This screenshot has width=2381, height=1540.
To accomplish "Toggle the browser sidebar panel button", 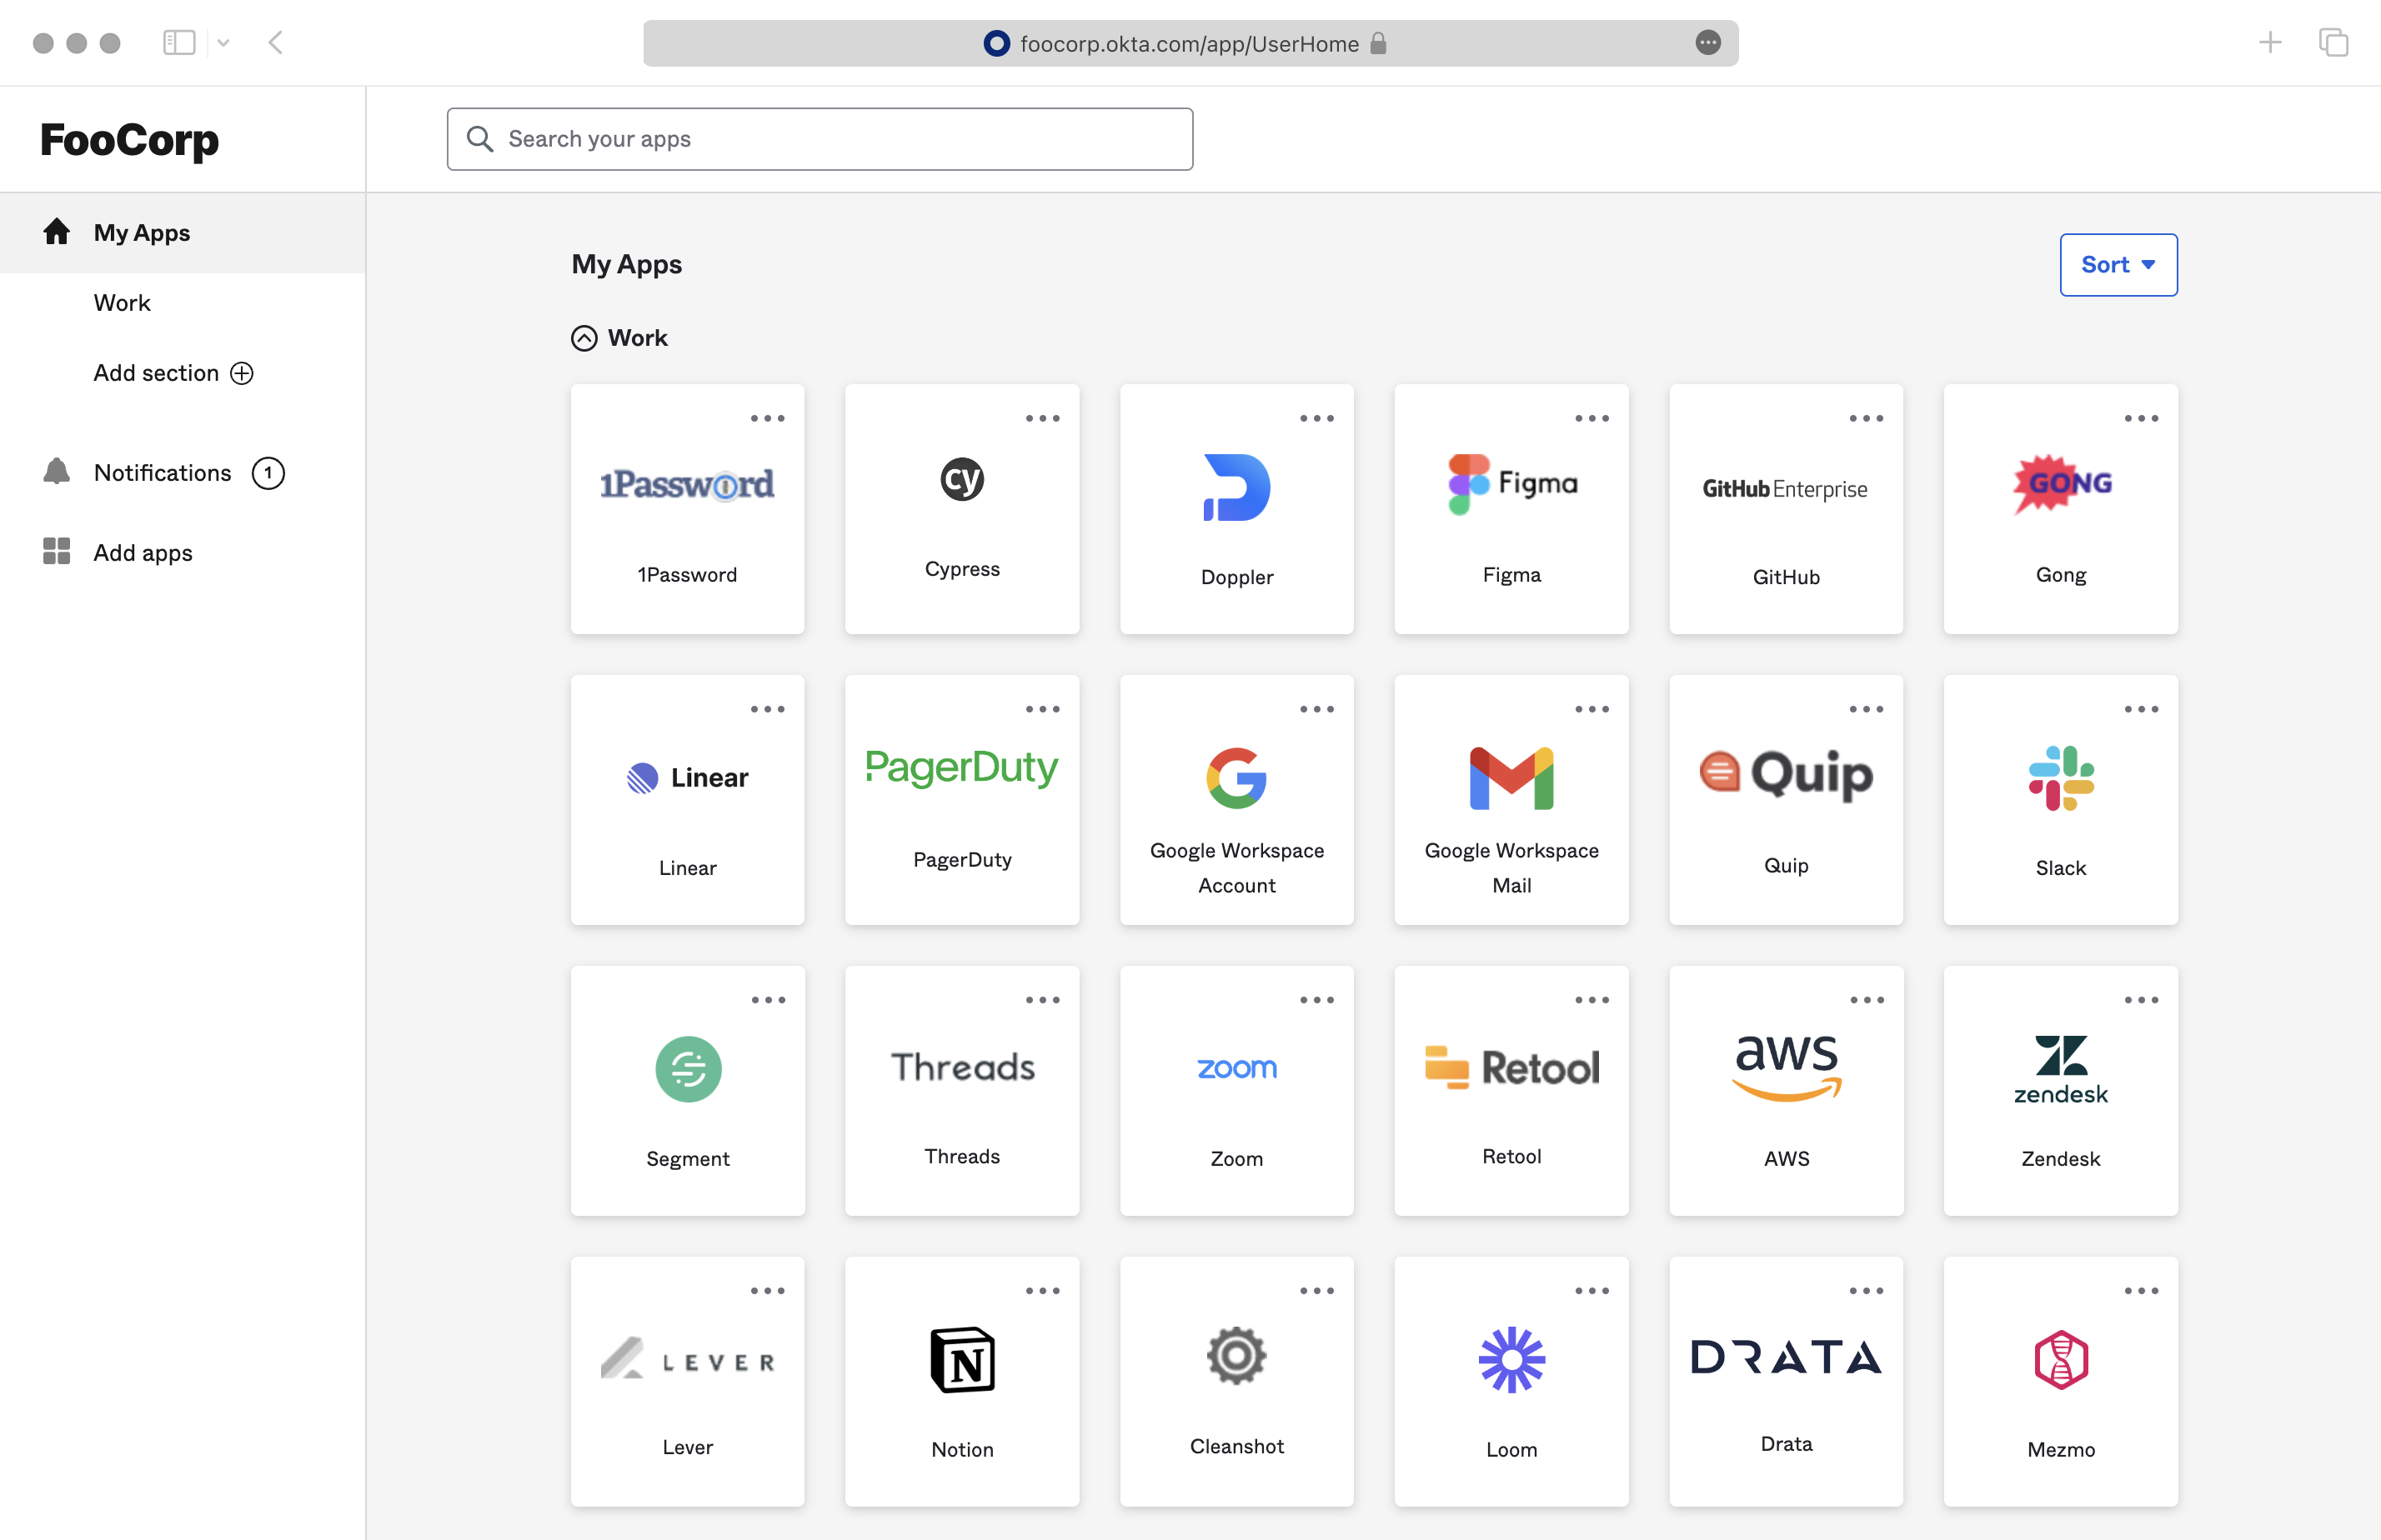I will (x=179, y=42).
